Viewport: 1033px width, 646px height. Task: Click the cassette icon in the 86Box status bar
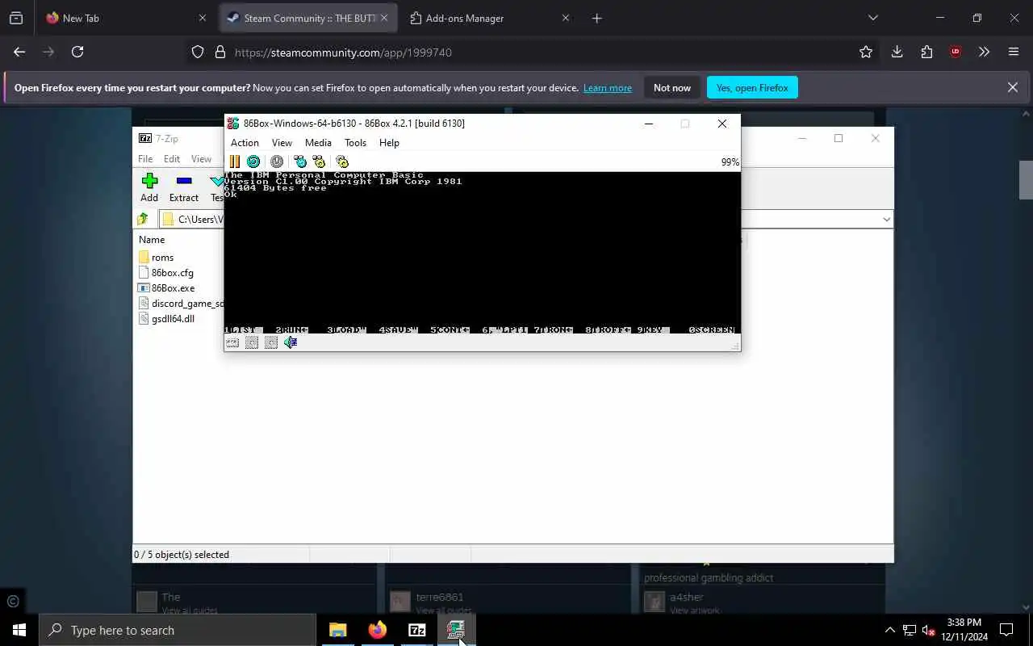[x=232, y=342]
